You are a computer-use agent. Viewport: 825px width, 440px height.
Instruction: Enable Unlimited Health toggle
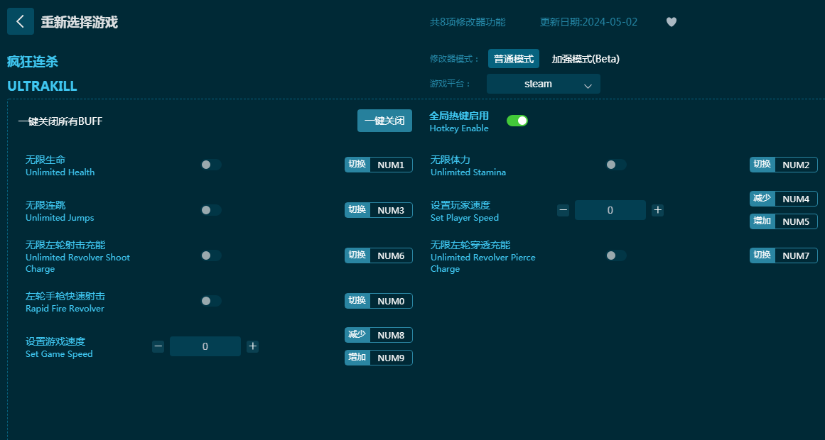coord(211,165)
